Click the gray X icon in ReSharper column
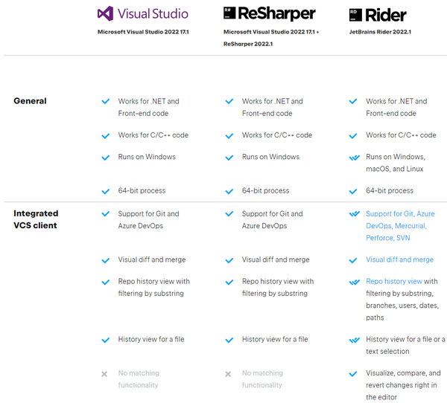This screenshot has height=403, width=447. (x=229, y=373)
